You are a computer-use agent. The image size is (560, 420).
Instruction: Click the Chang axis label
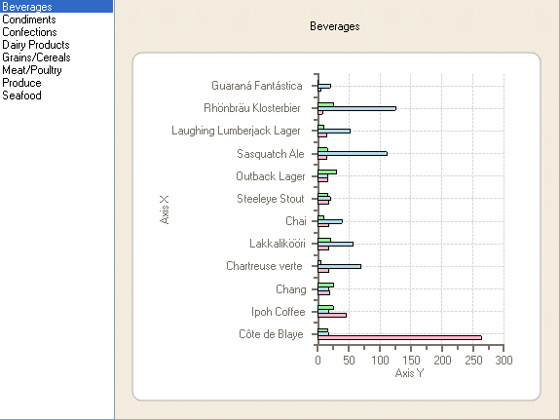291,288
